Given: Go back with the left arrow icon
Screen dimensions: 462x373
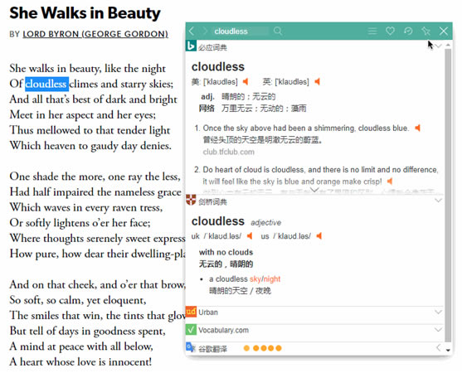Looking at the screenshot, I should 192,31.
